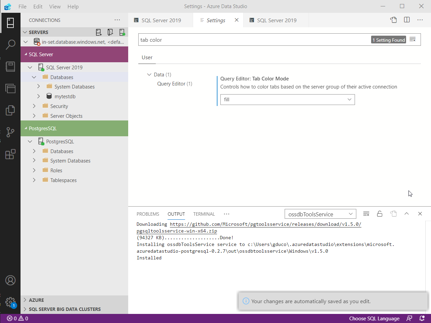This screenshot has height=323, width=431.
Task: Click the auto-saved changes notification message
Action: tap(311, 301)
